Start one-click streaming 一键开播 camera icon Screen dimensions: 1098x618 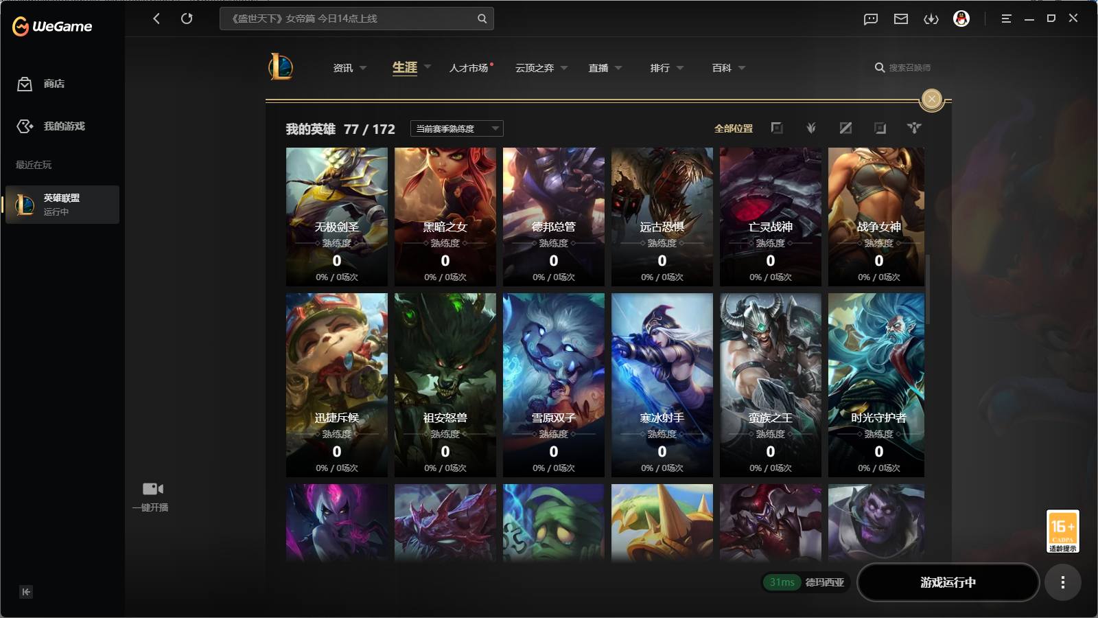152,489
